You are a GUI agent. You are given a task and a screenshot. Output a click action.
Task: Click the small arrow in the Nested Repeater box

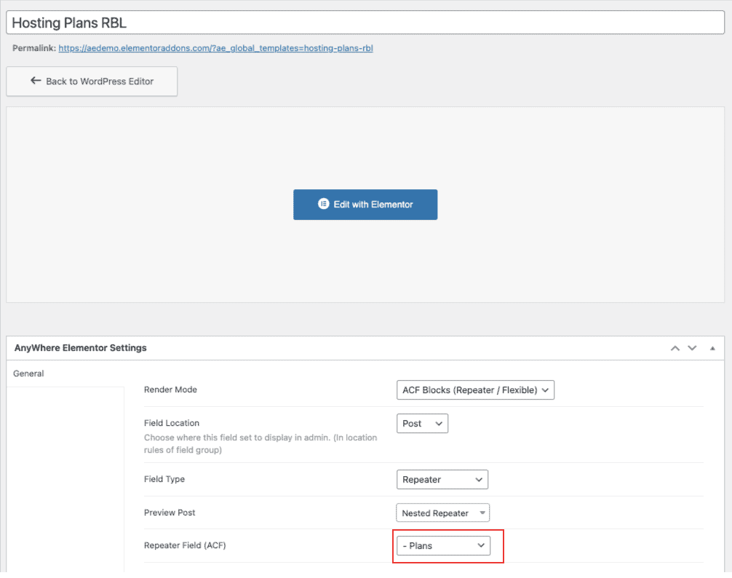pos(482,512)
